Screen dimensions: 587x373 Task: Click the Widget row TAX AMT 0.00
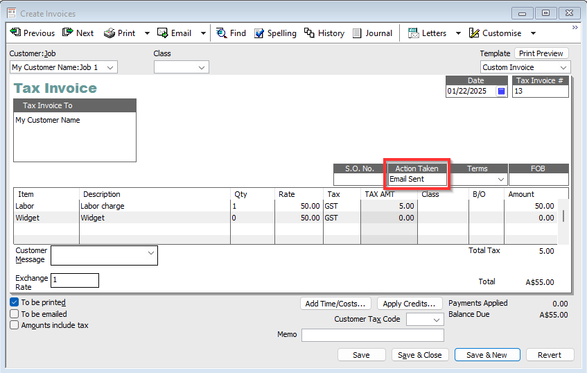[389, 218]
